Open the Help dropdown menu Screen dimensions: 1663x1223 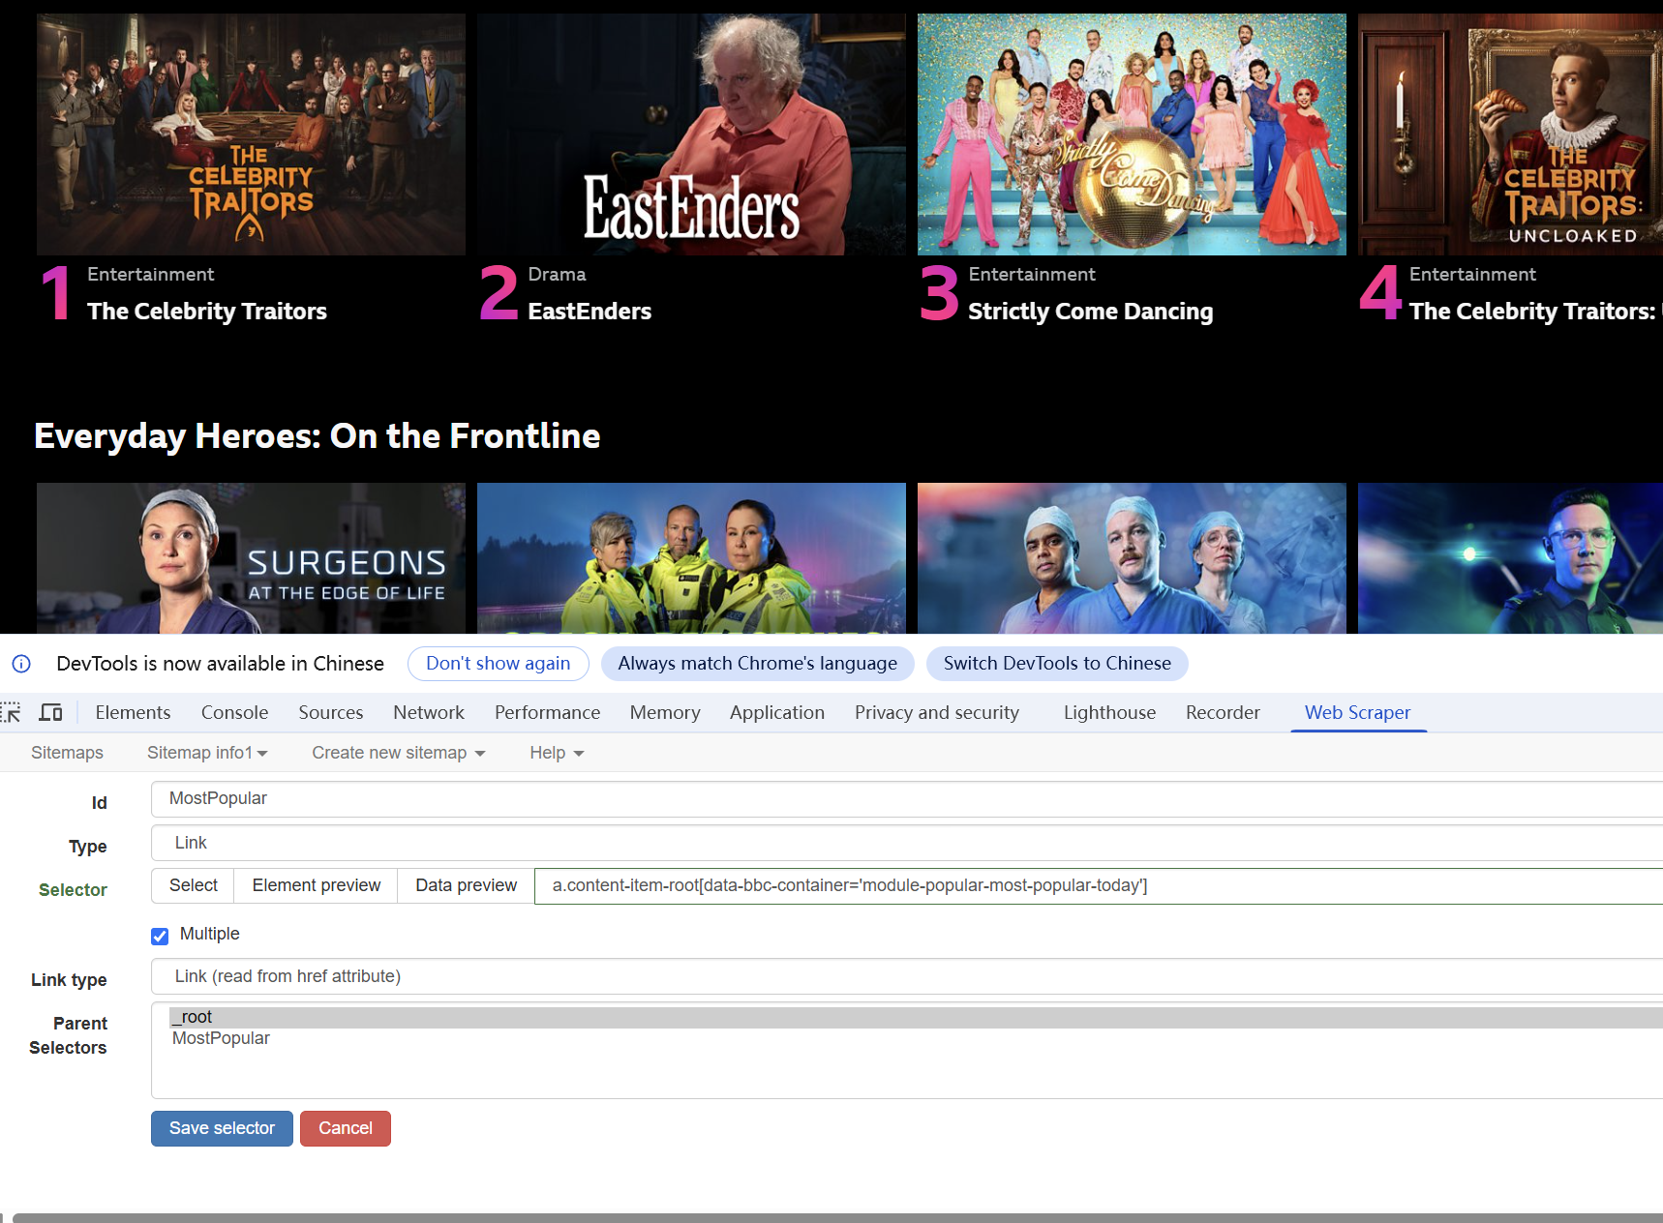(557, 753)
